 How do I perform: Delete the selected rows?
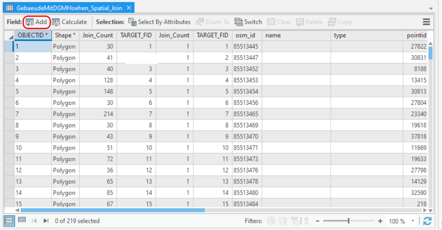point(309,22)
